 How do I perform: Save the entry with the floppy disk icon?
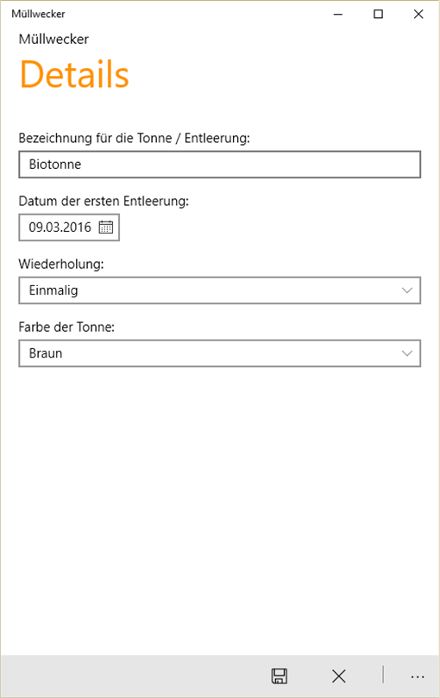click(x=280, y=676)
